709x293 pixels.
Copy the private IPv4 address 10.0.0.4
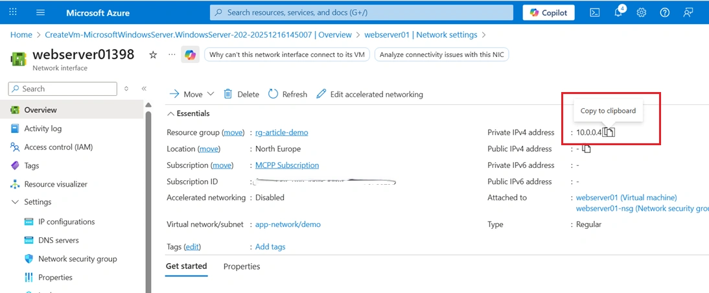(610, 132)
